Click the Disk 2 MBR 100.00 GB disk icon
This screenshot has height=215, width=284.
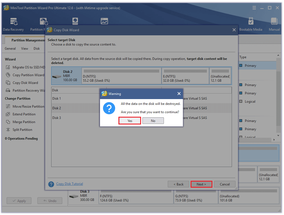pyautogui.click(x=57, y=76)
